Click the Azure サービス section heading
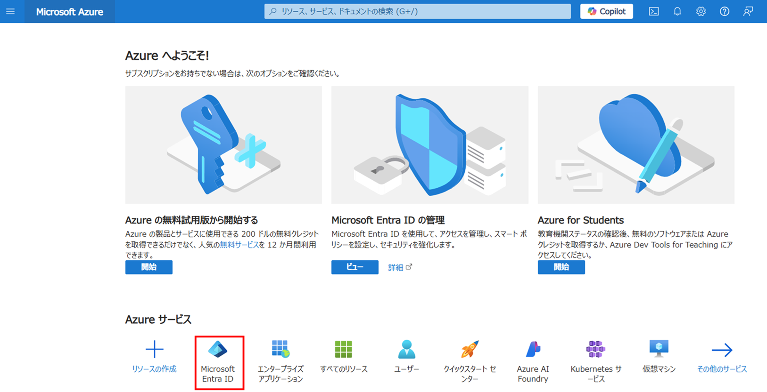Viewport: 767px width, 392px height. coord(158,320)
